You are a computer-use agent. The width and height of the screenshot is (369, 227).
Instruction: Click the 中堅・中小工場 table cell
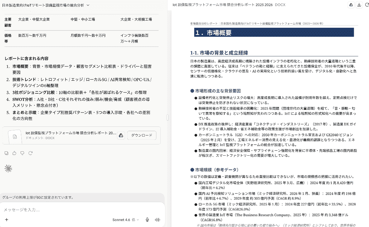(x=83, y=19)
